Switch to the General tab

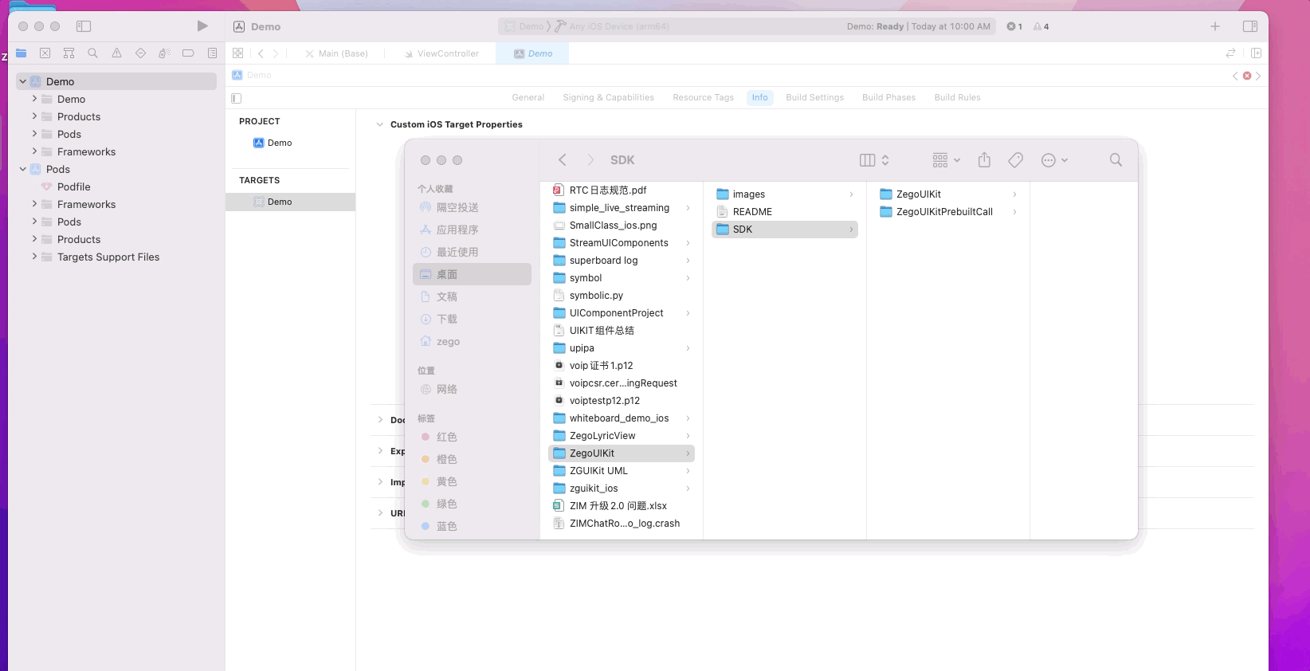coord(528,97)
